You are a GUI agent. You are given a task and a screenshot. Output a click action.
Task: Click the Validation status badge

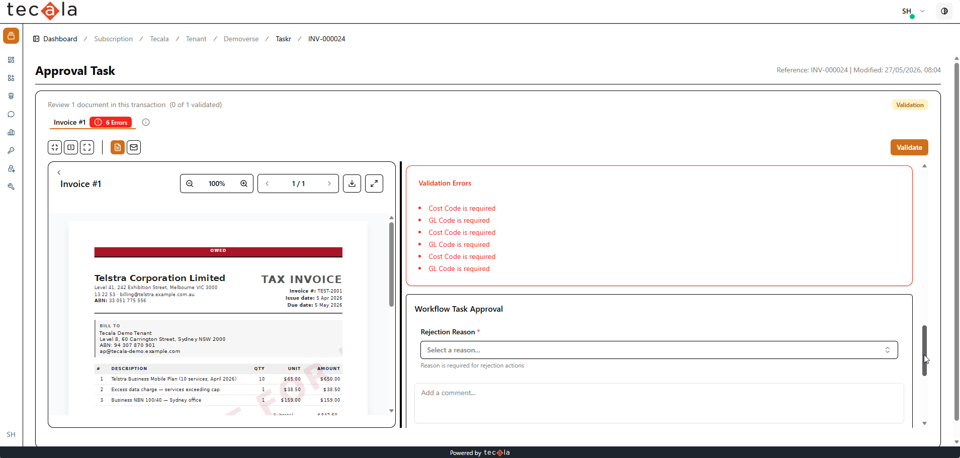pos(910,105)
